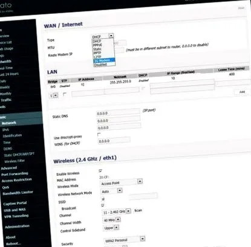Viewport: 251px width, 247px height.
Task: Select PPPoE in the WAN type list
Action: click(x=97, y=45)
